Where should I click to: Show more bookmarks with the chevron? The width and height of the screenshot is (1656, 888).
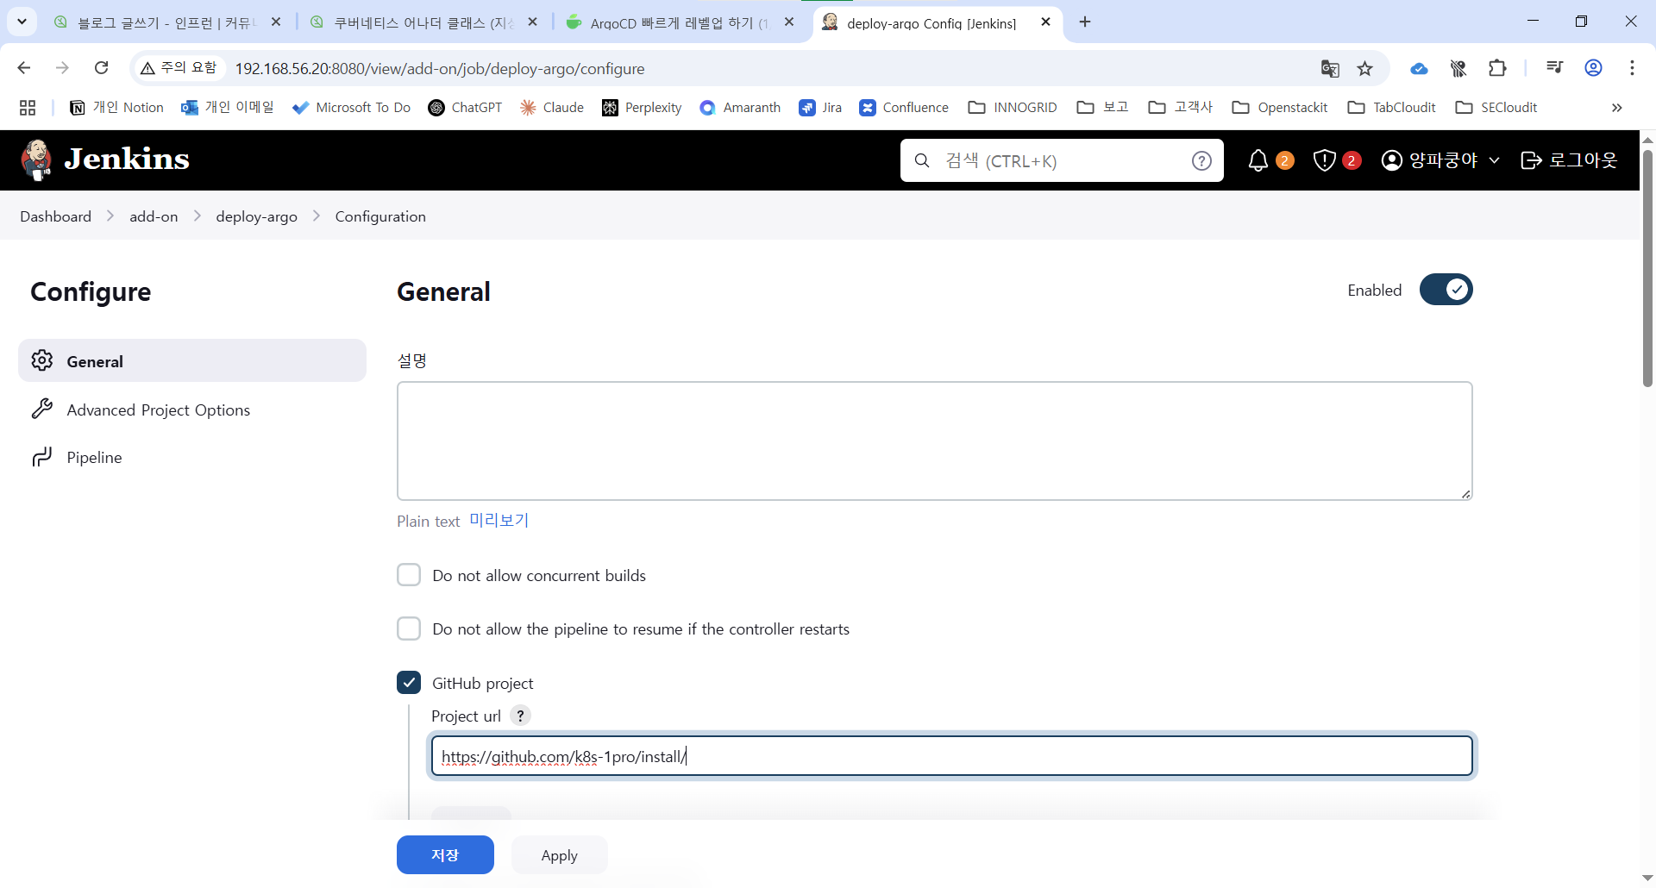tap(1616, 108)
